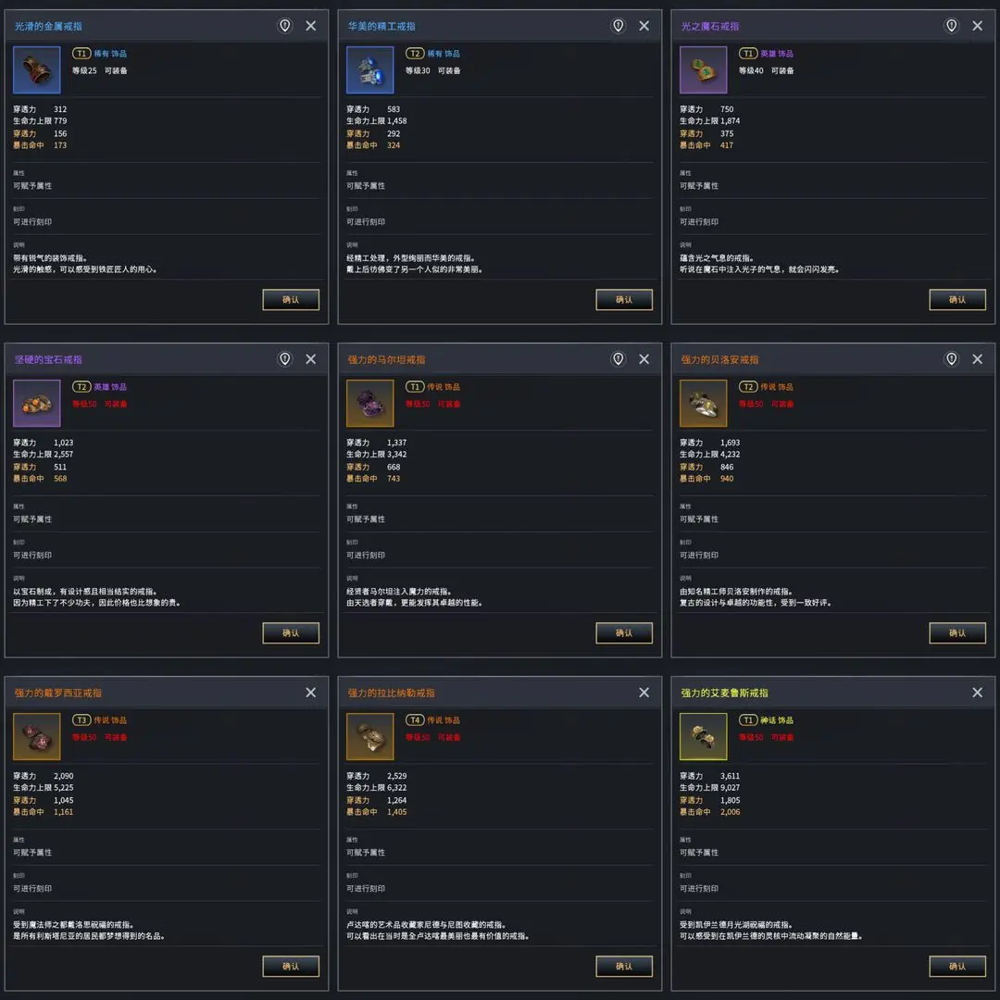Screen dimensions: 1000x1000
Task: Confirm the 强力的艾麦鲁斯戒指 tooltip
Action: coord(957,966)
